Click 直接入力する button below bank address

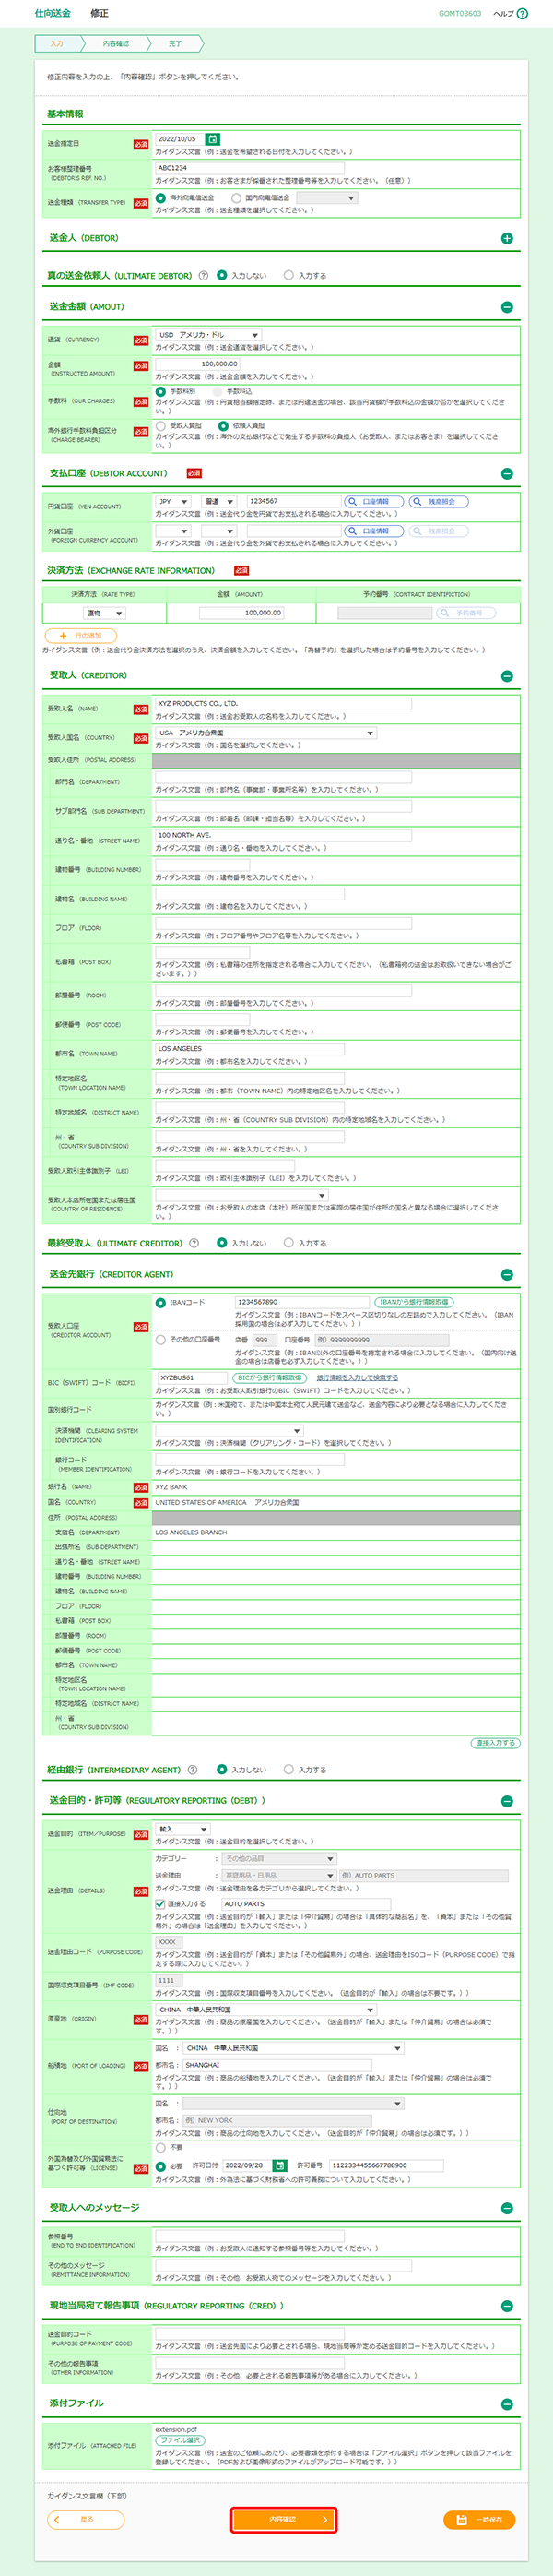coord(495,1743)
